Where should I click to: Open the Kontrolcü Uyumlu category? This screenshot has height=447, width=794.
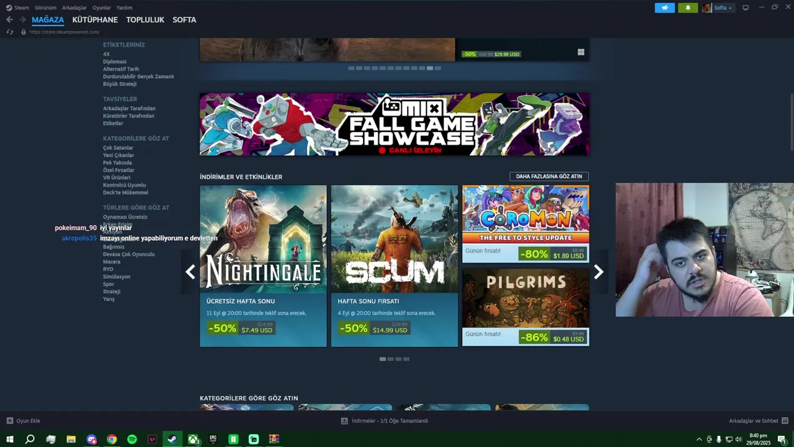point(124,185)
